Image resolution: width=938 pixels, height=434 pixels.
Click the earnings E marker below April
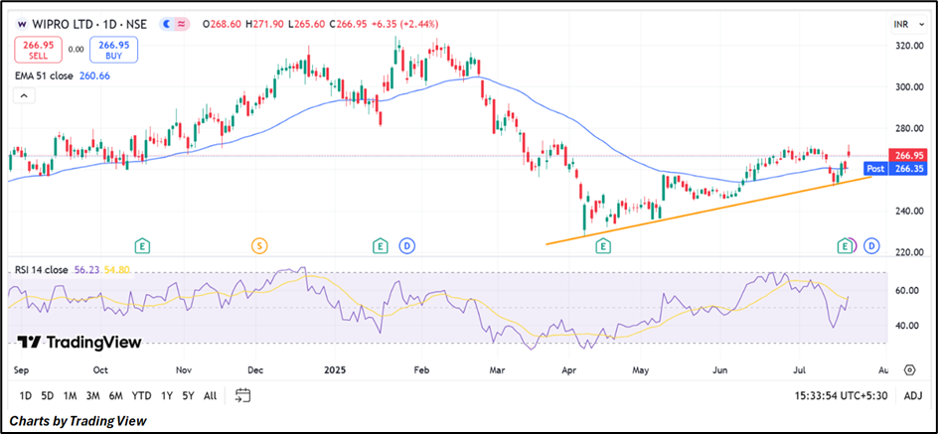tap(602, 244)
